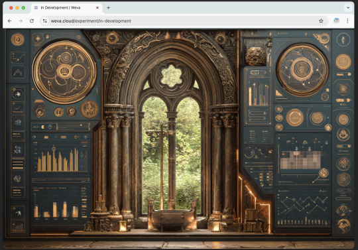Click the browser forward arrow

[21, 21]
